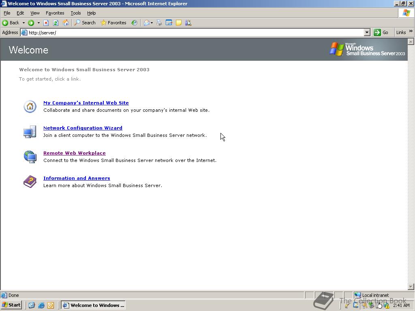Viewport: 415px width, 311px height.
Task: Open the Help menu
Action: (91, 13)
